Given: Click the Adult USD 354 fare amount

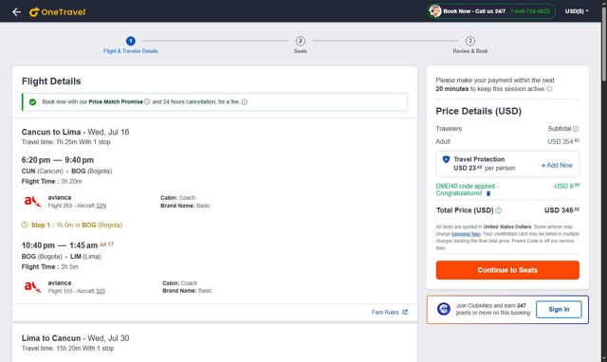Looking at the screenshot, I should 562,141.
